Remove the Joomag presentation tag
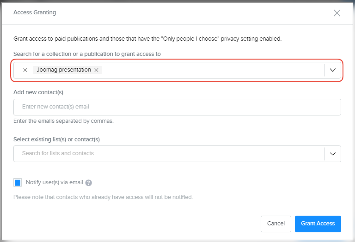This screenshot has height=242, width=355. click(96, 70)
